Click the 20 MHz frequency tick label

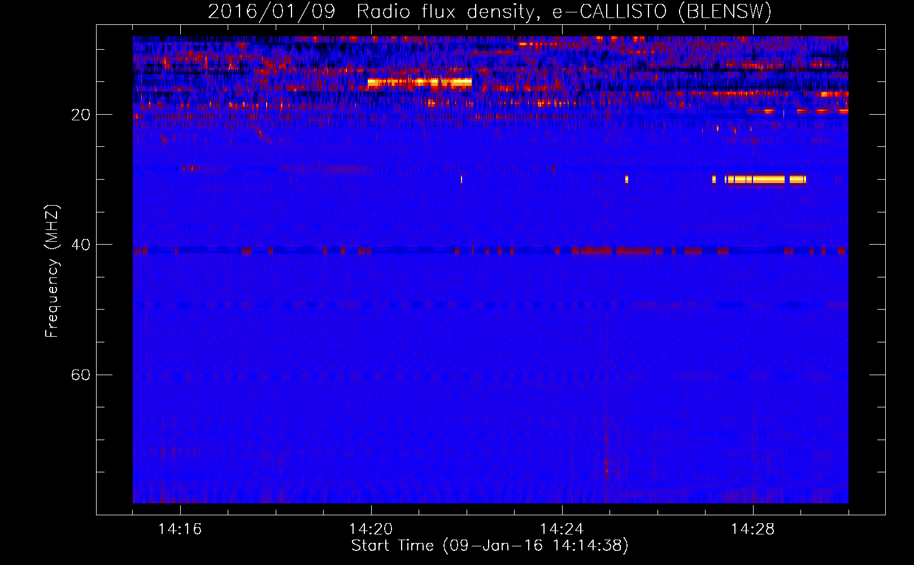point(81,115)
